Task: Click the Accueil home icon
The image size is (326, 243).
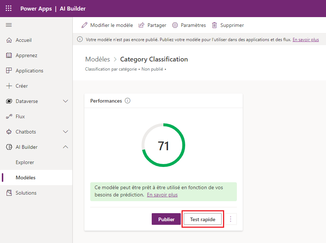Action: 9,40
